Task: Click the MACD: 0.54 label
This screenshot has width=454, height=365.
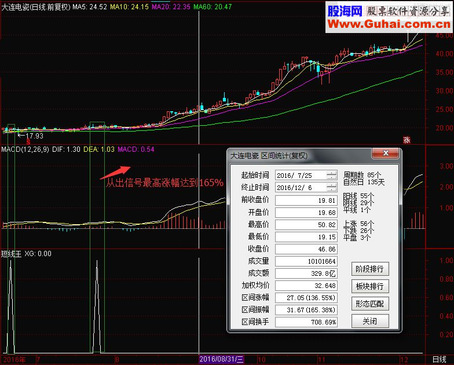Action: (136, 149)
